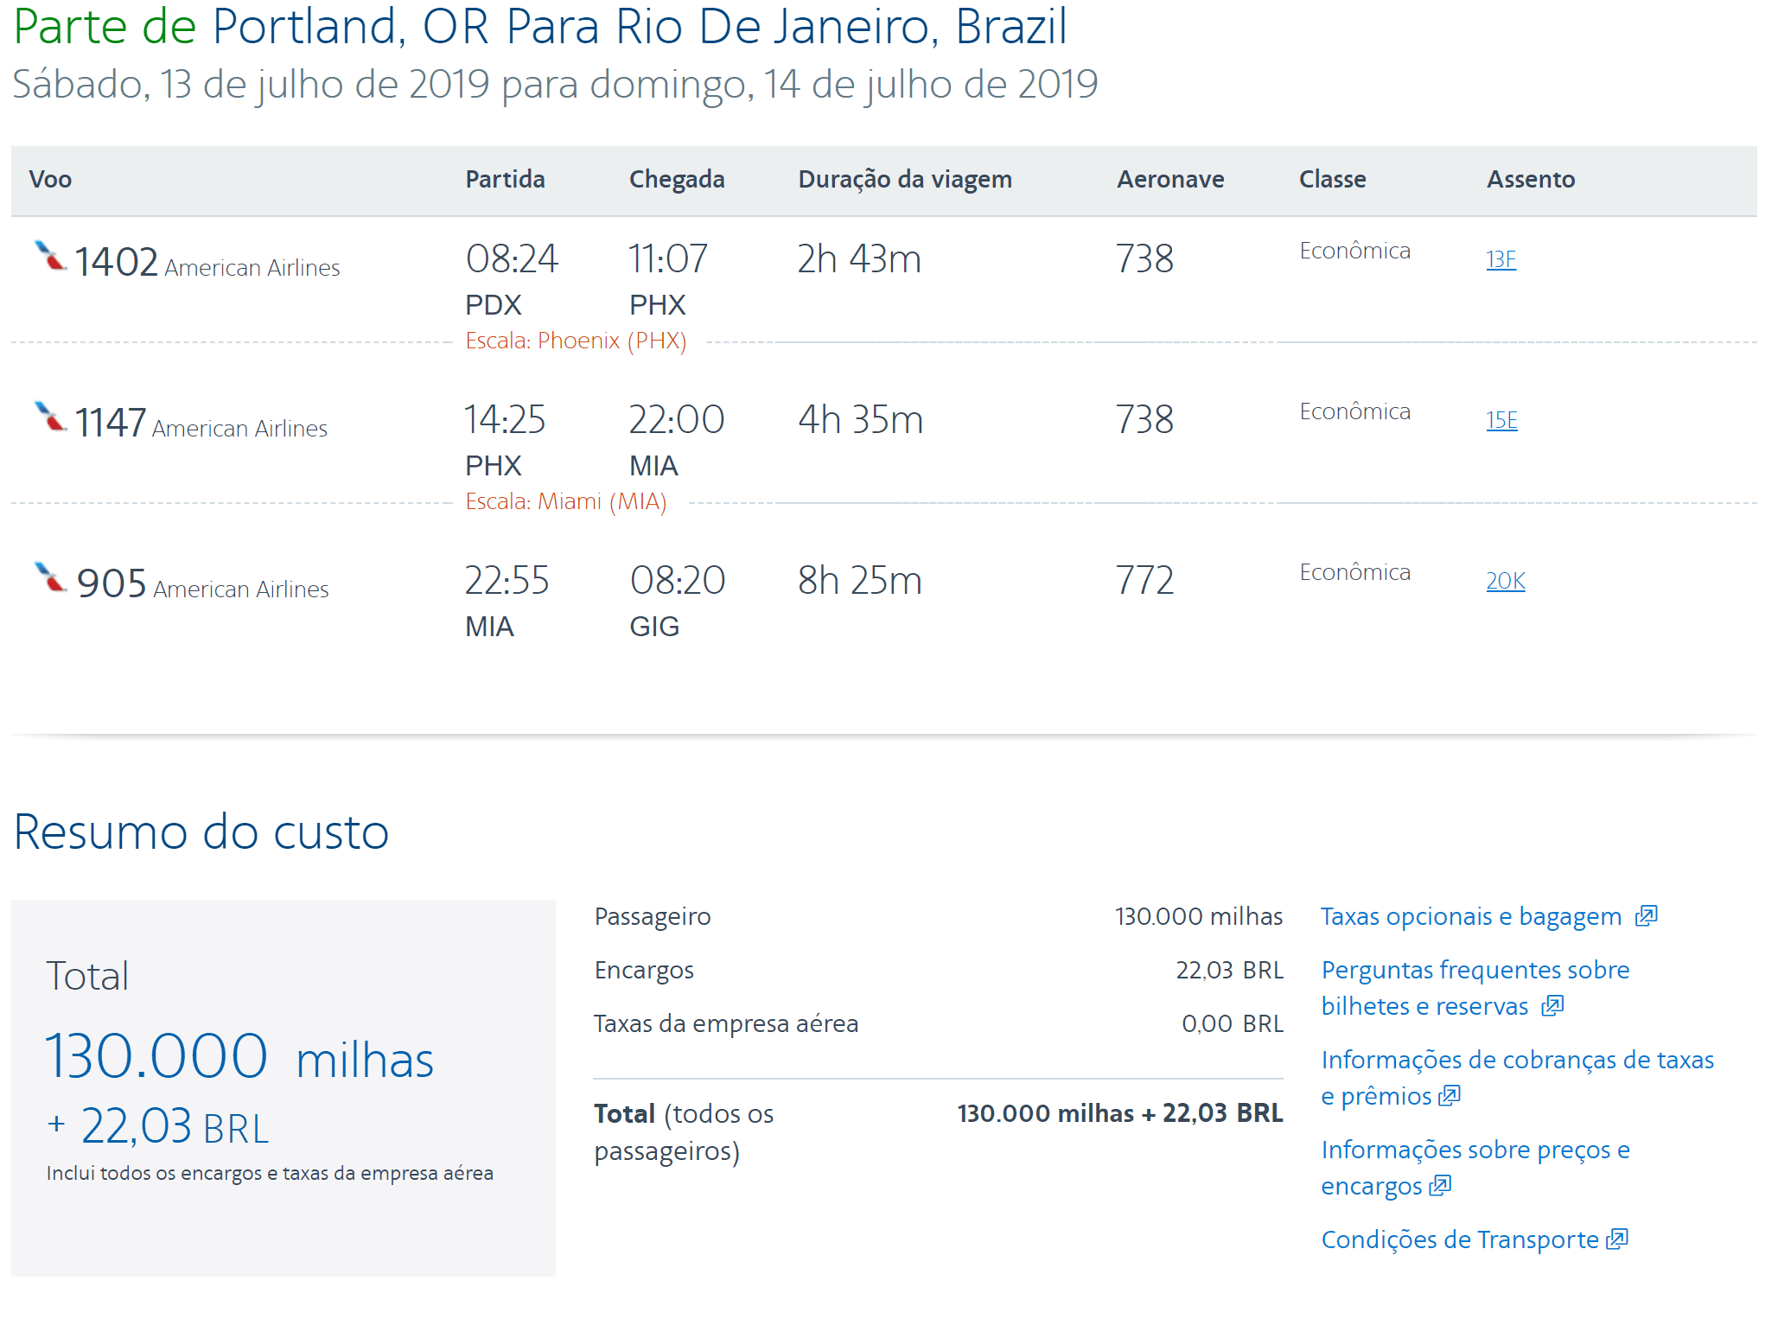Click the American Airlines logo for flight 1402
Screen dimensions: 1765x1319
[50, 256]
